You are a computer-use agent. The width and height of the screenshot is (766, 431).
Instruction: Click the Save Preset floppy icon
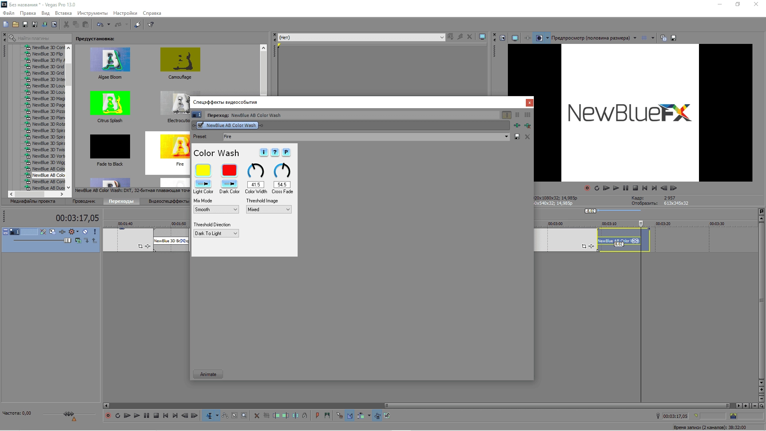tap(517, 136)
